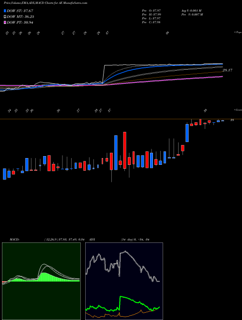Screen dimensions: 242x320
Task: Select the Pre H: 37.99 value
Action: tap(151, 15)
